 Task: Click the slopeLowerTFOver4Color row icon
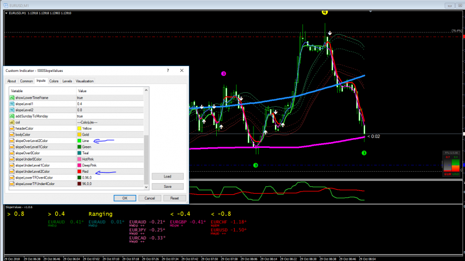(x=12, y=177)
